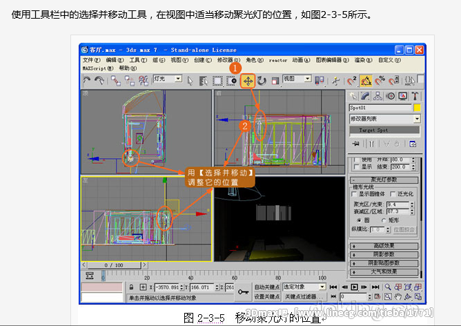Click the Spot01 object name field

tap(380, 108)
